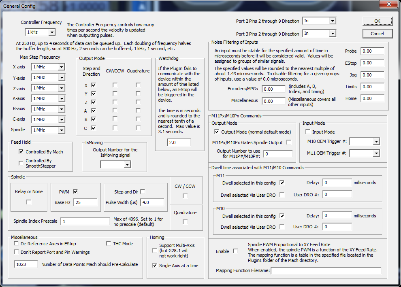Enable Spindle Quadrature checkbox
401x287 pixels.
[x=185, y=222]
